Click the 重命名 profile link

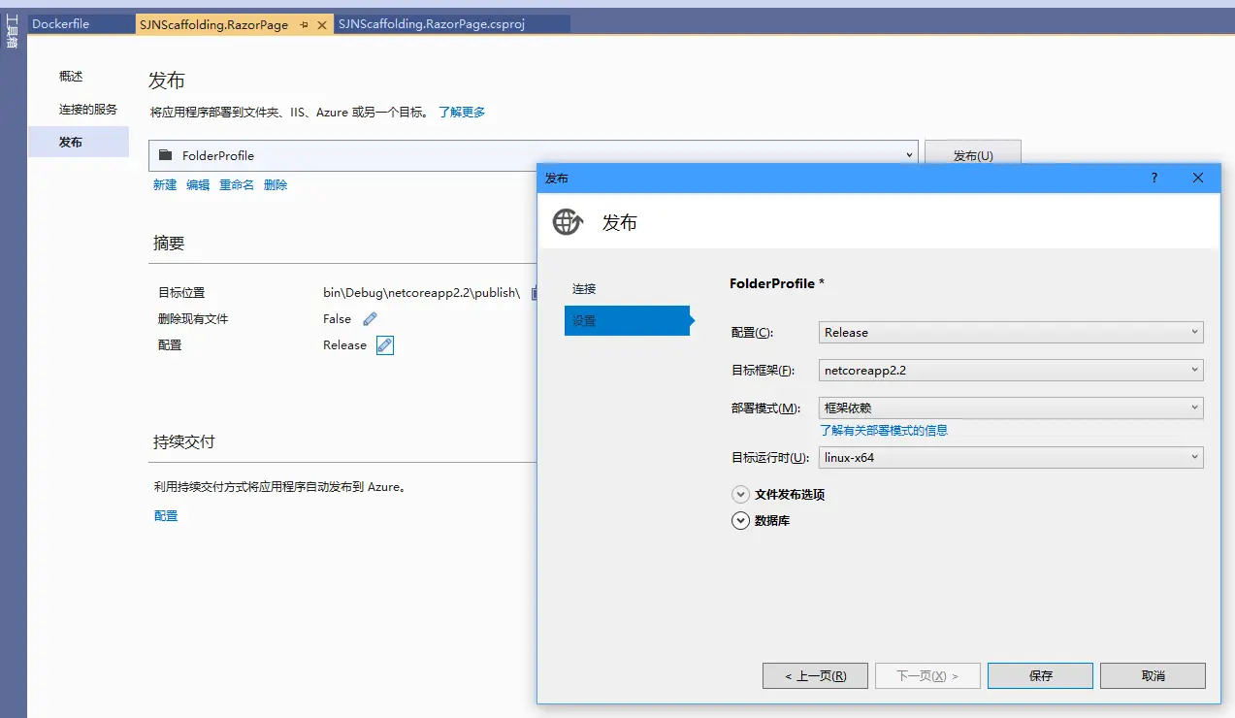point(237,184)
